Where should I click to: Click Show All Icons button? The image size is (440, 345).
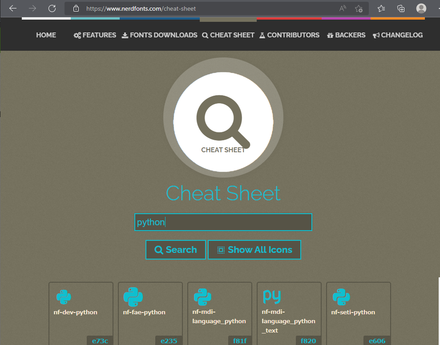(254, 250)
